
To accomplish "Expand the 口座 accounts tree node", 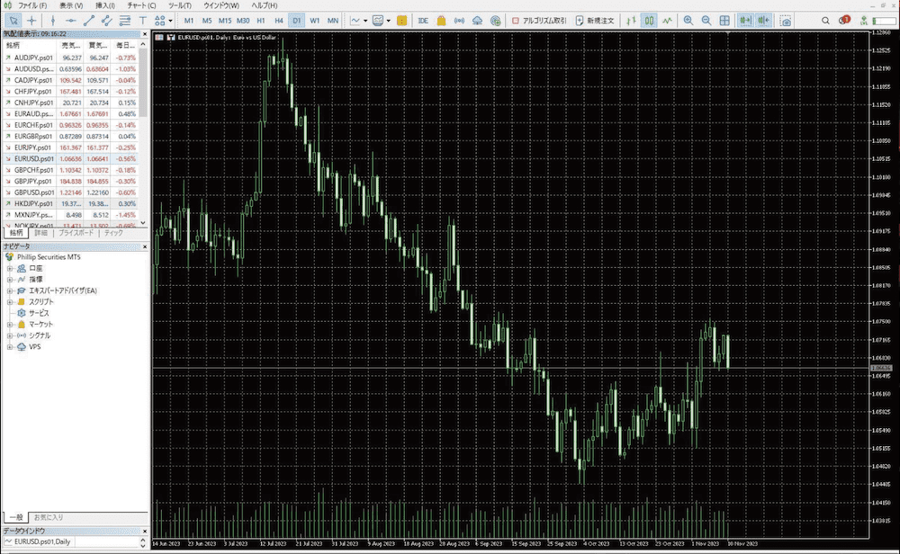I will pos(10,268).
